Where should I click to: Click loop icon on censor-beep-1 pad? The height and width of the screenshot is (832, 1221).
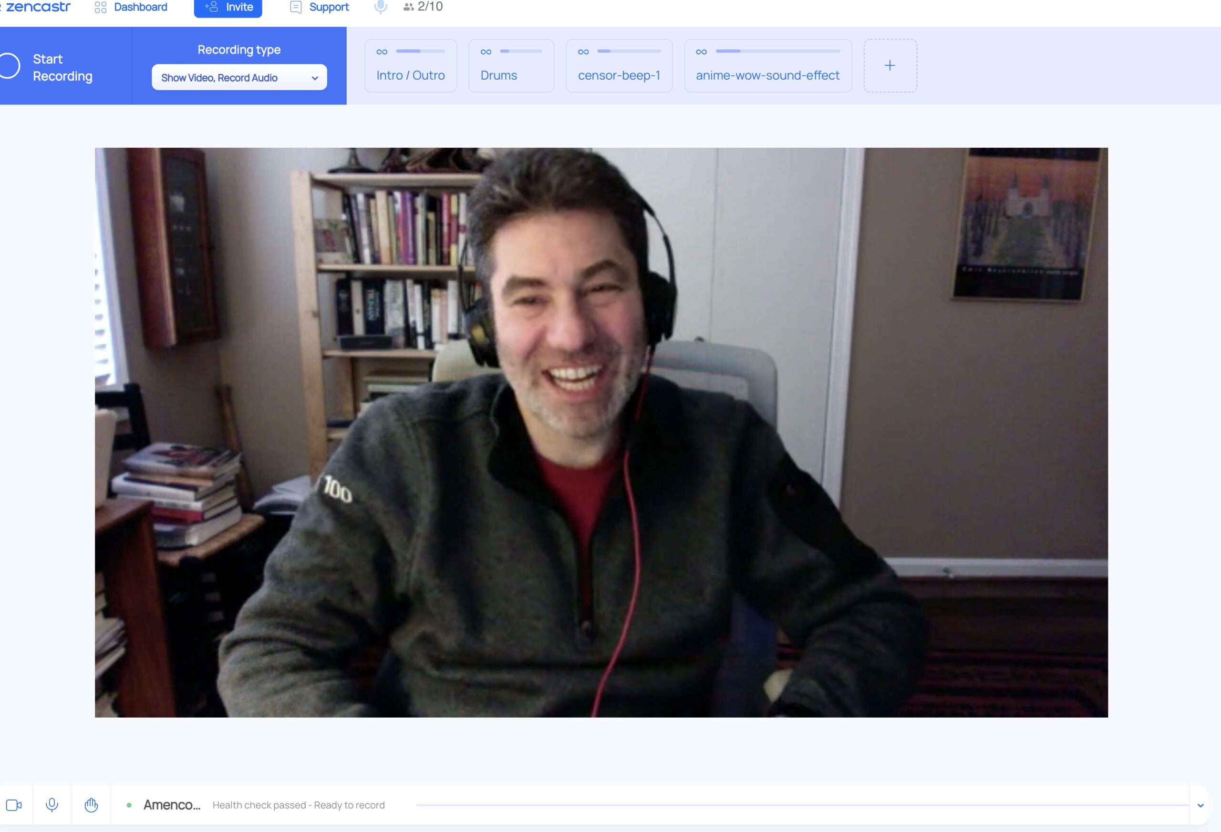pos(583,51)
